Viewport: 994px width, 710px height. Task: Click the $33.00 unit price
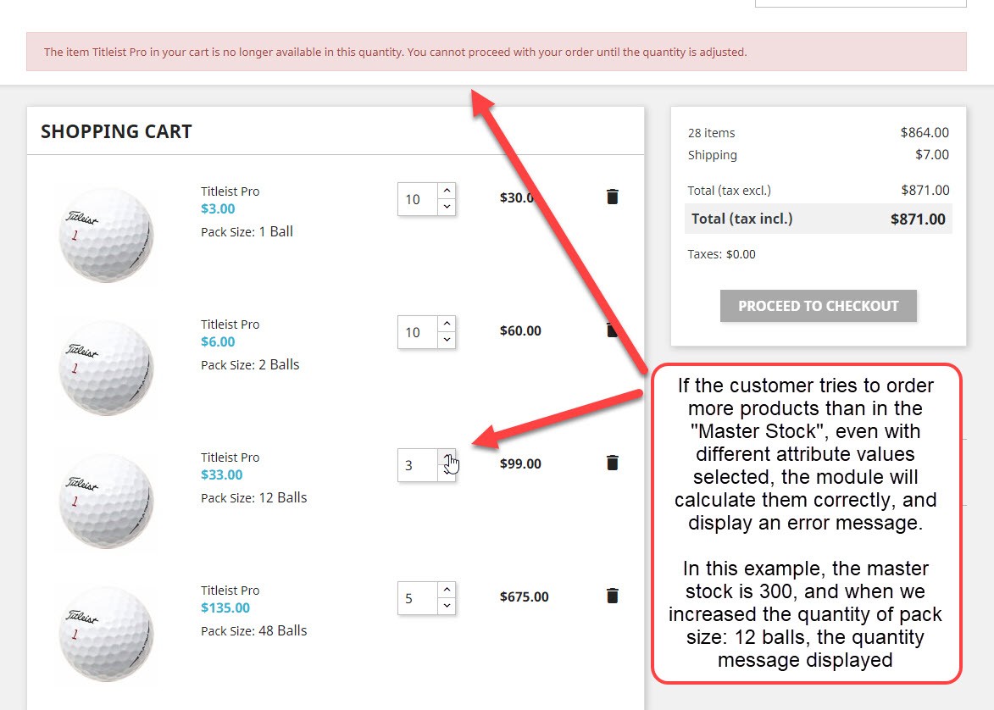222,474
